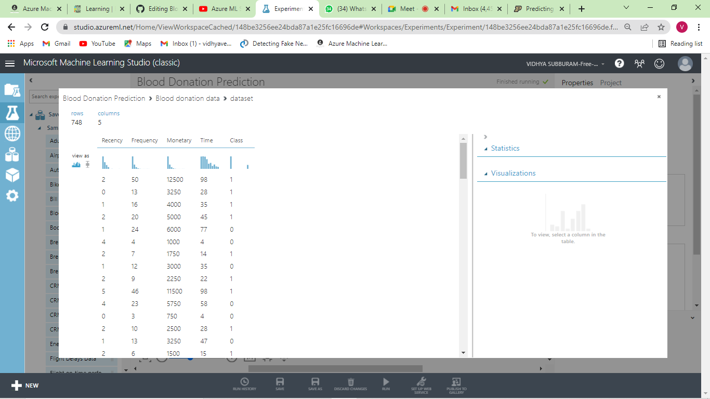Open the Help question mark icon
The height and width of the screenshot is (399, 710).
(x=619, y=63)
